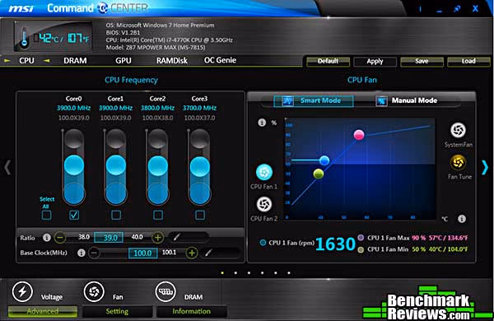Open the Information section
The height and width of the screenshot is (321, 494).
[x=192, y=312]
